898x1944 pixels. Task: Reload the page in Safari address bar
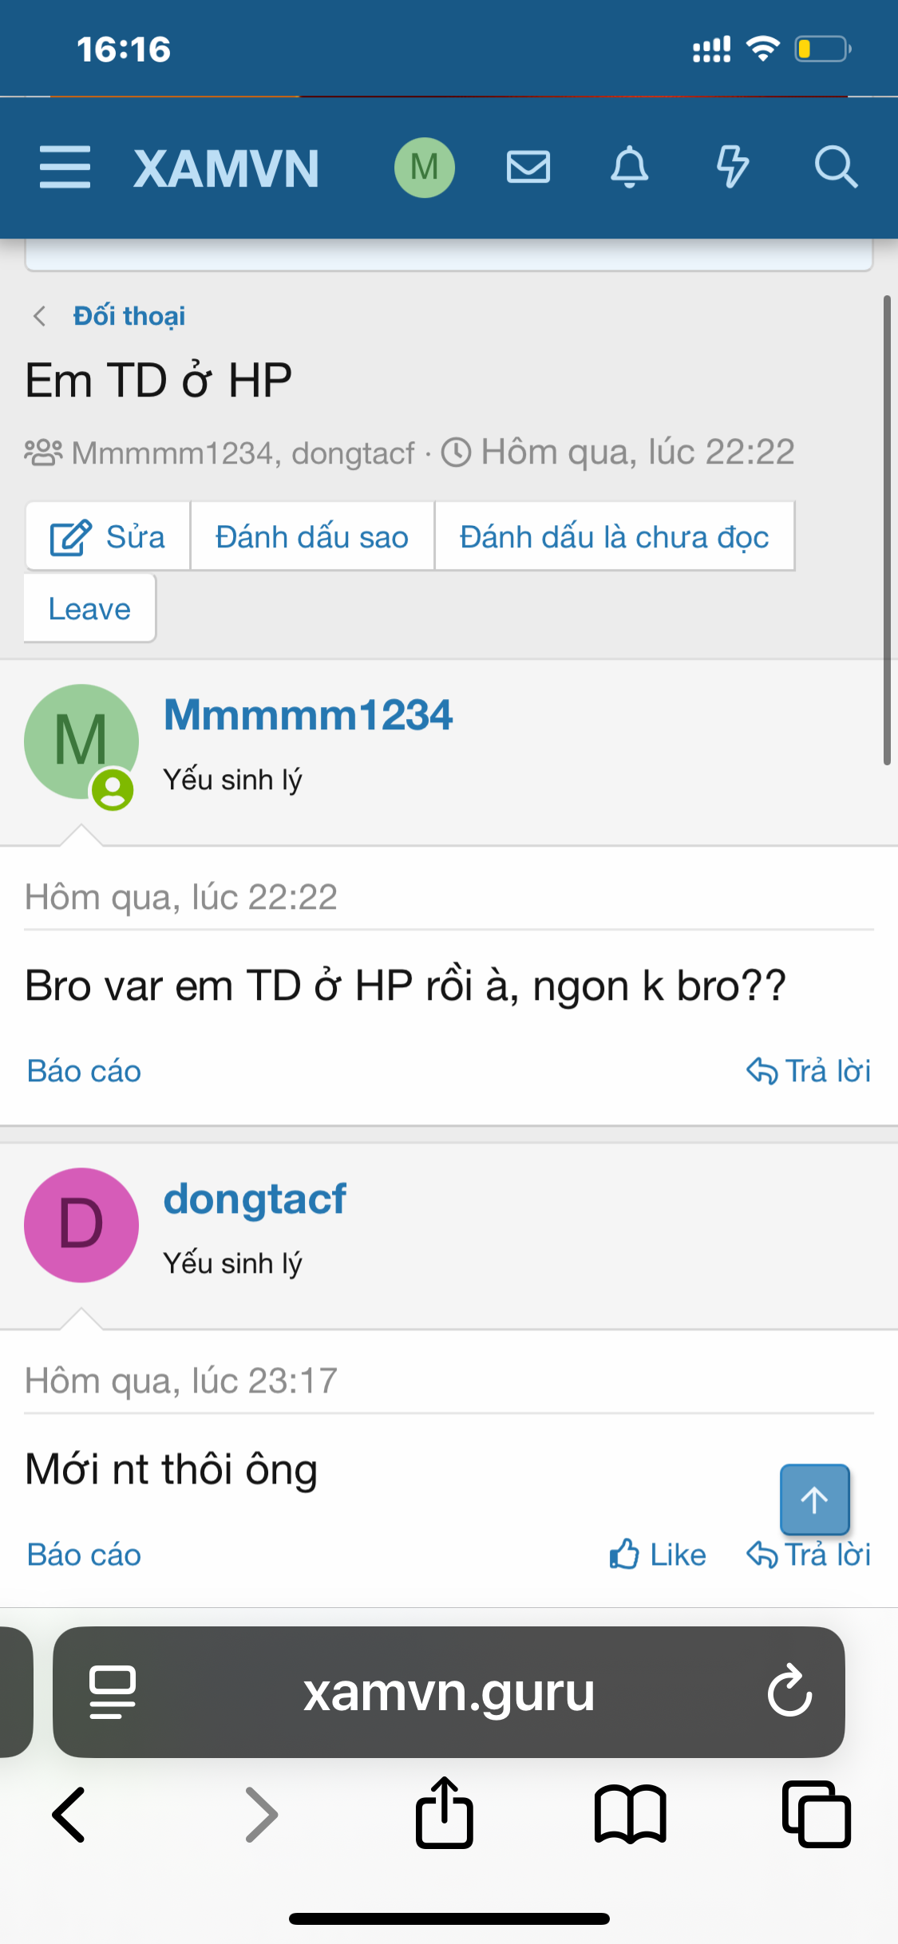(x=789, y=1690)
